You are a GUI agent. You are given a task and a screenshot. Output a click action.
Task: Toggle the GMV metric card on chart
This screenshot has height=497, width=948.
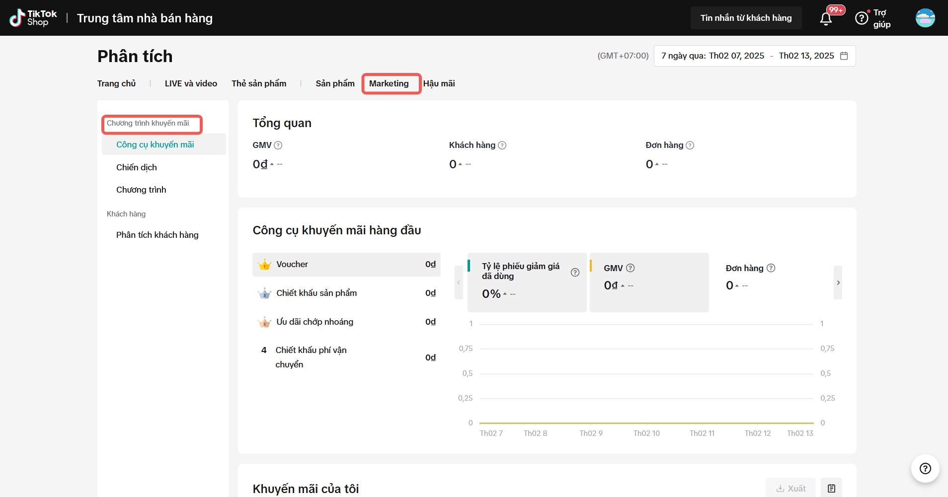click(x=649, y=282)
